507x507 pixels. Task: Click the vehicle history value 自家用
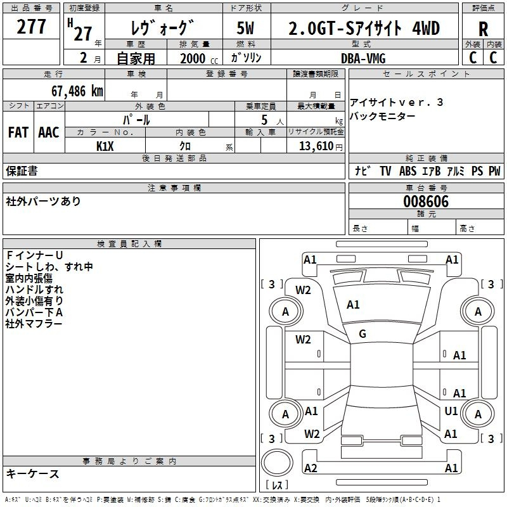[x=136, y=58]
